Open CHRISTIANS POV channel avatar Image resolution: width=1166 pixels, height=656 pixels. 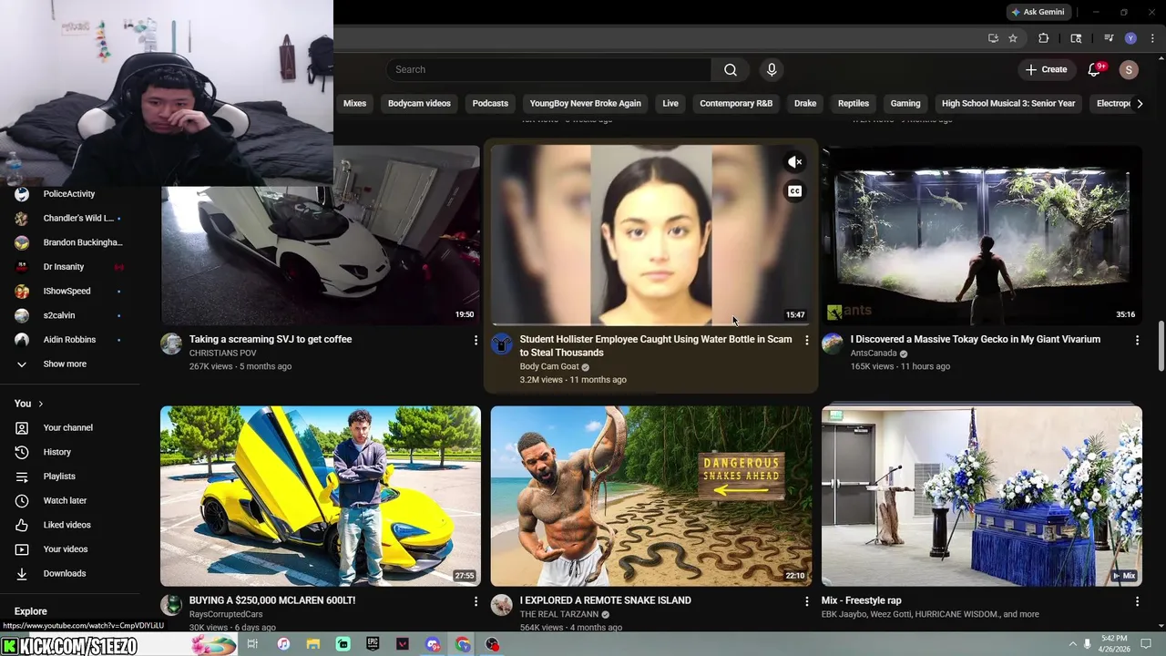[170, 343]
